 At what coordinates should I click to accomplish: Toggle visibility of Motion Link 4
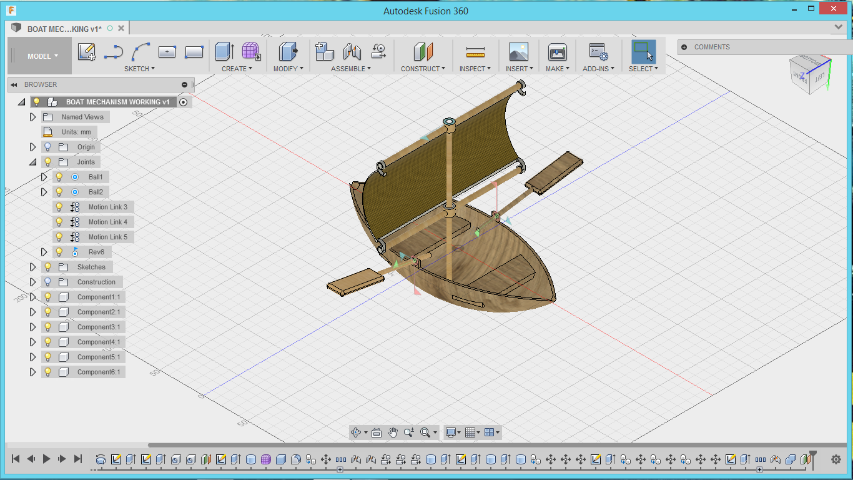pos(59,222)
